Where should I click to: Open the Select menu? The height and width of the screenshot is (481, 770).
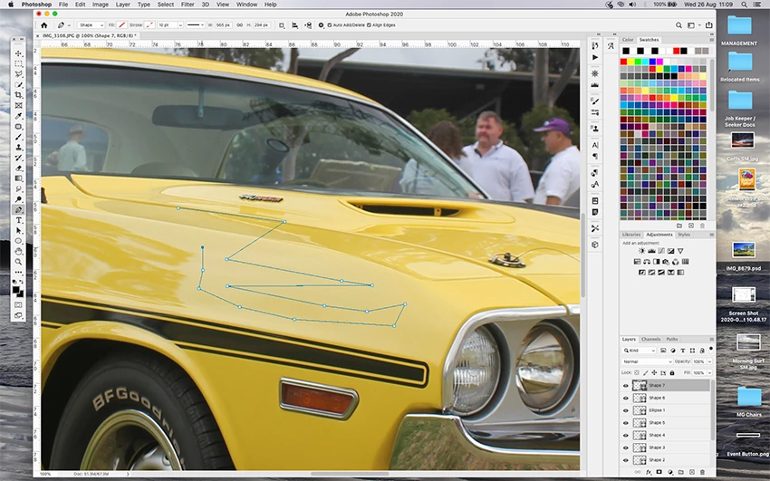(x=166, y=5)
